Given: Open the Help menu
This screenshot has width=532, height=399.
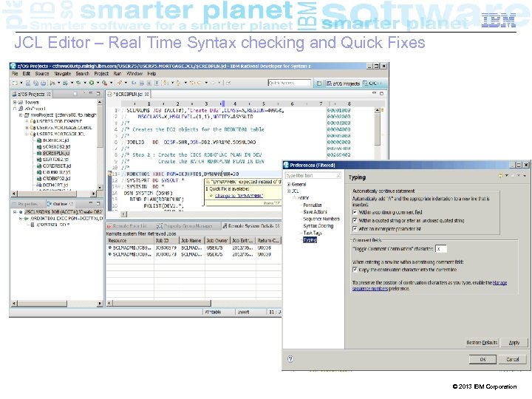Looking at the screenshot, I should click(151, 74).
